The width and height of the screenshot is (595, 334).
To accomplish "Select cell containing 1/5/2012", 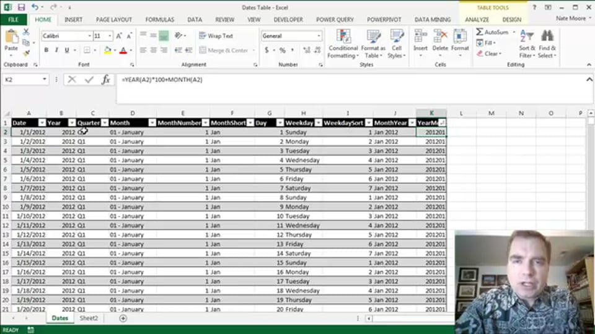I will (x=29, y=169).
